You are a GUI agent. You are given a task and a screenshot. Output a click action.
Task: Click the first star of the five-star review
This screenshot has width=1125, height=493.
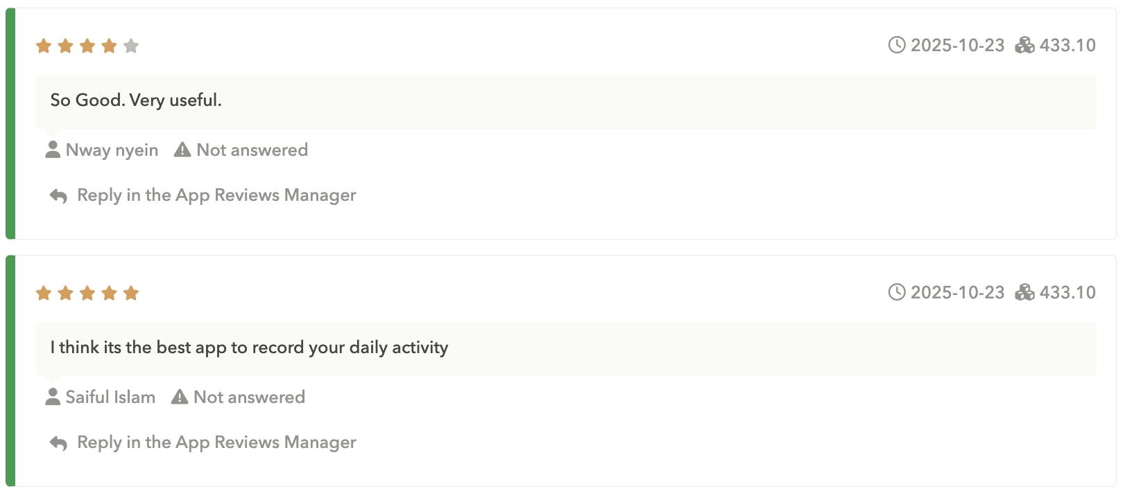pyautogui.click(x=44, y=292)
